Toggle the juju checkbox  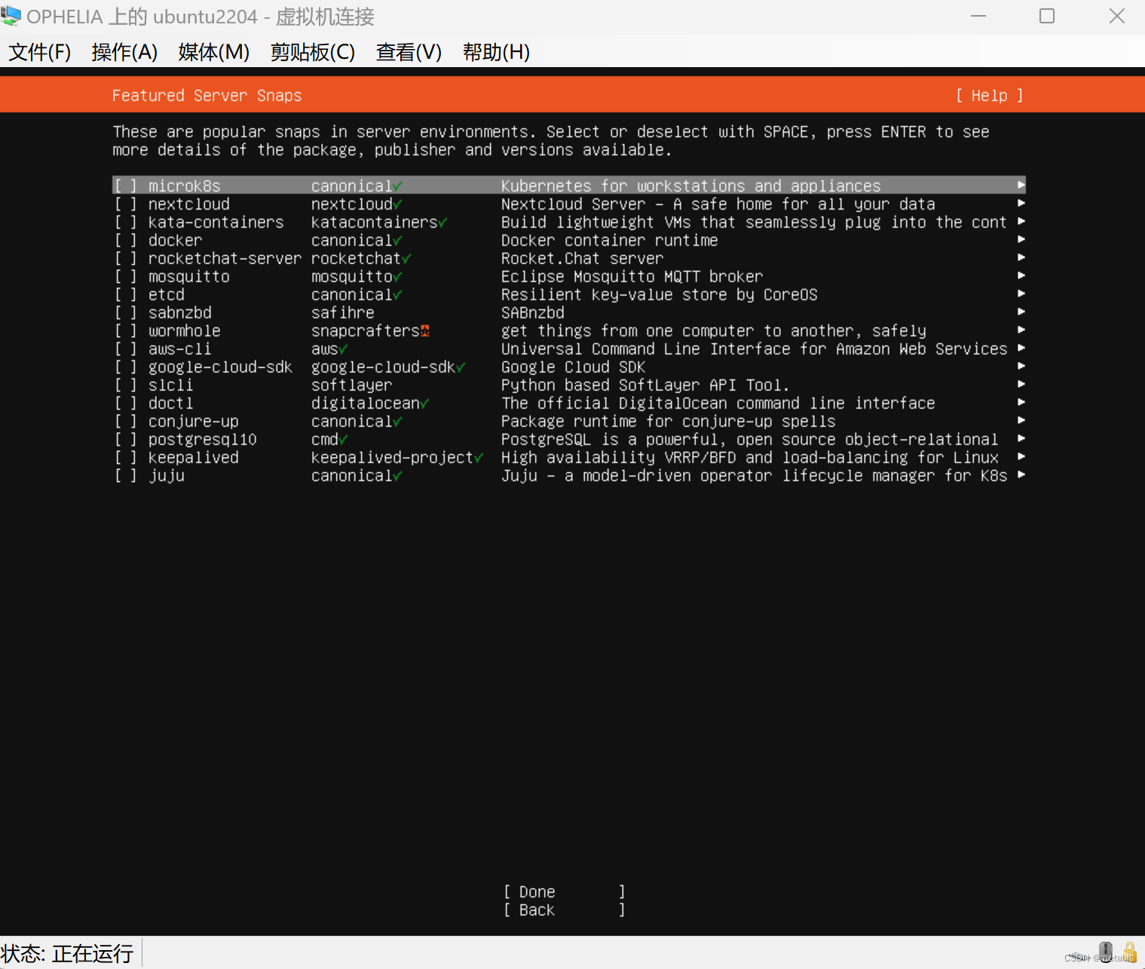tap(126, 475)
